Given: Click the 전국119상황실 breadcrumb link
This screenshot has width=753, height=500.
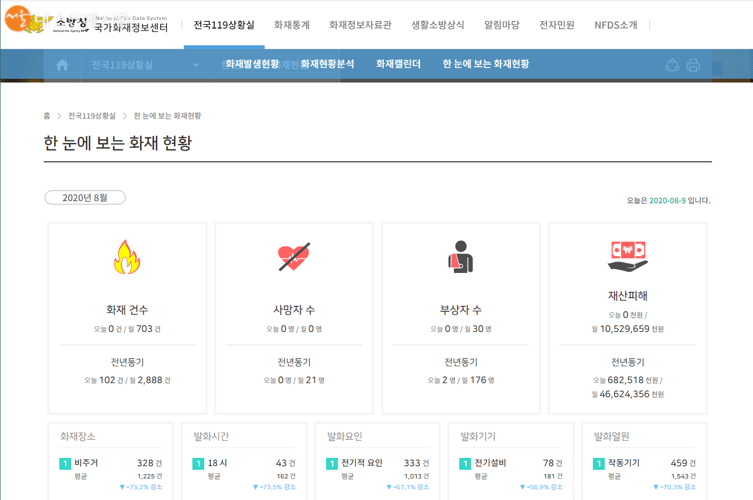Looking at the screenshot, I should [x=92, y=116].
